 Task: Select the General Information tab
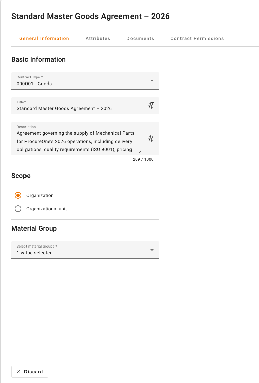[x=44, y=38]
